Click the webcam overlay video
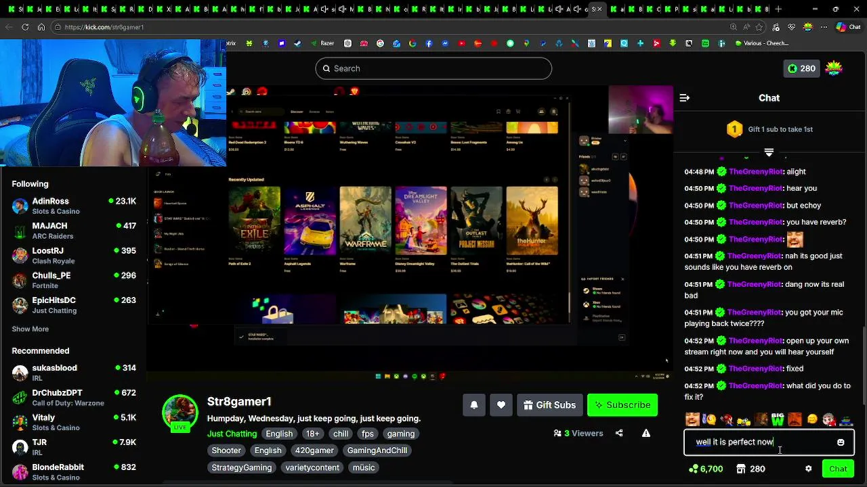This screenshot has width=867, height=487. coord(113,103)
